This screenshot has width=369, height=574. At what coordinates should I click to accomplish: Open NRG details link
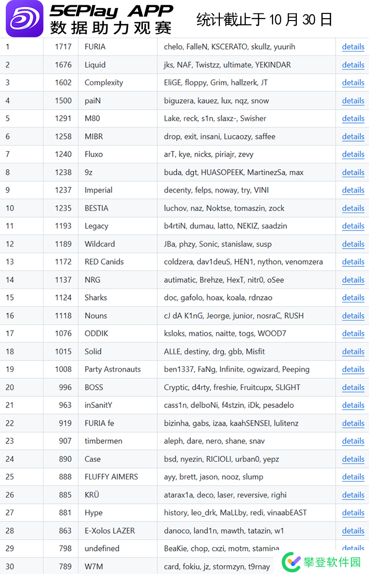(353, 280)
